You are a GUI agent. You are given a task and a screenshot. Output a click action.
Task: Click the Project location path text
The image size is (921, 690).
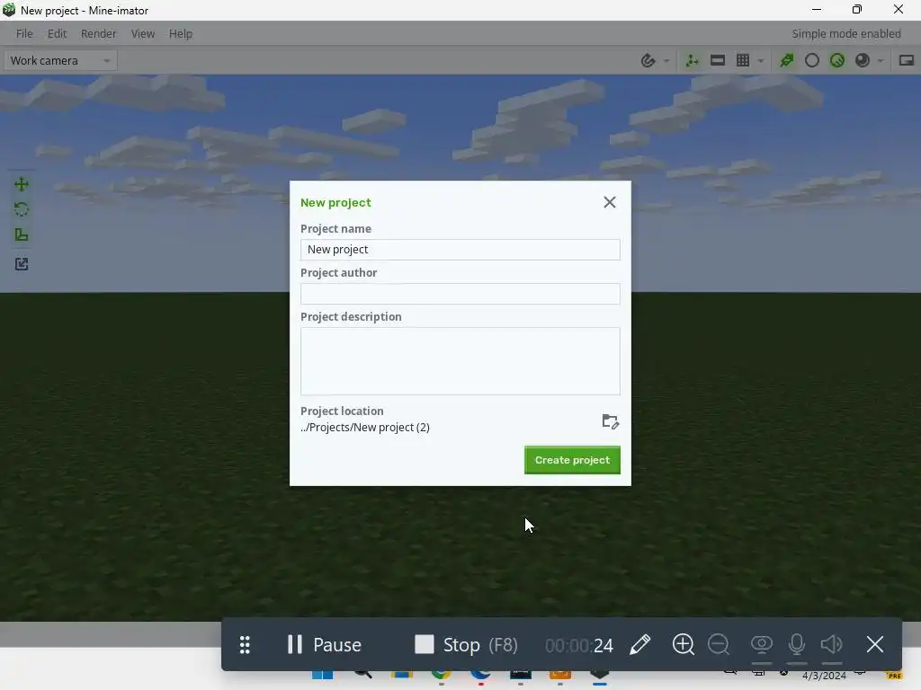point(365,428)
